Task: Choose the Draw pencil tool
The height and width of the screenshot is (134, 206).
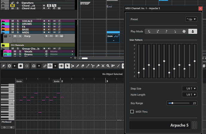Action: [78, 66]
